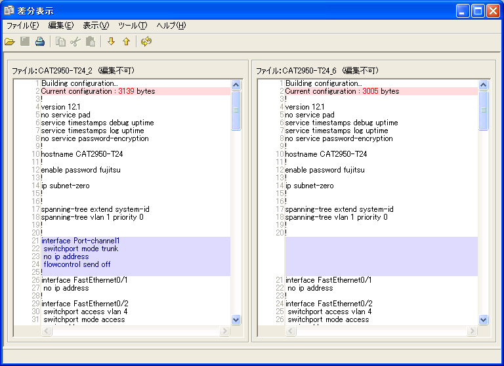Open the ヘルプ(H) menu

171,26
